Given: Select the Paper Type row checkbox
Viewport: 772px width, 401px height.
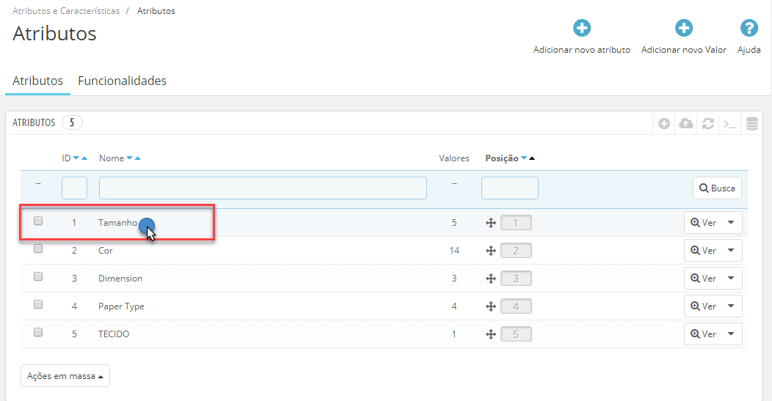Looking at the screenshot, I should pos(38,304).
